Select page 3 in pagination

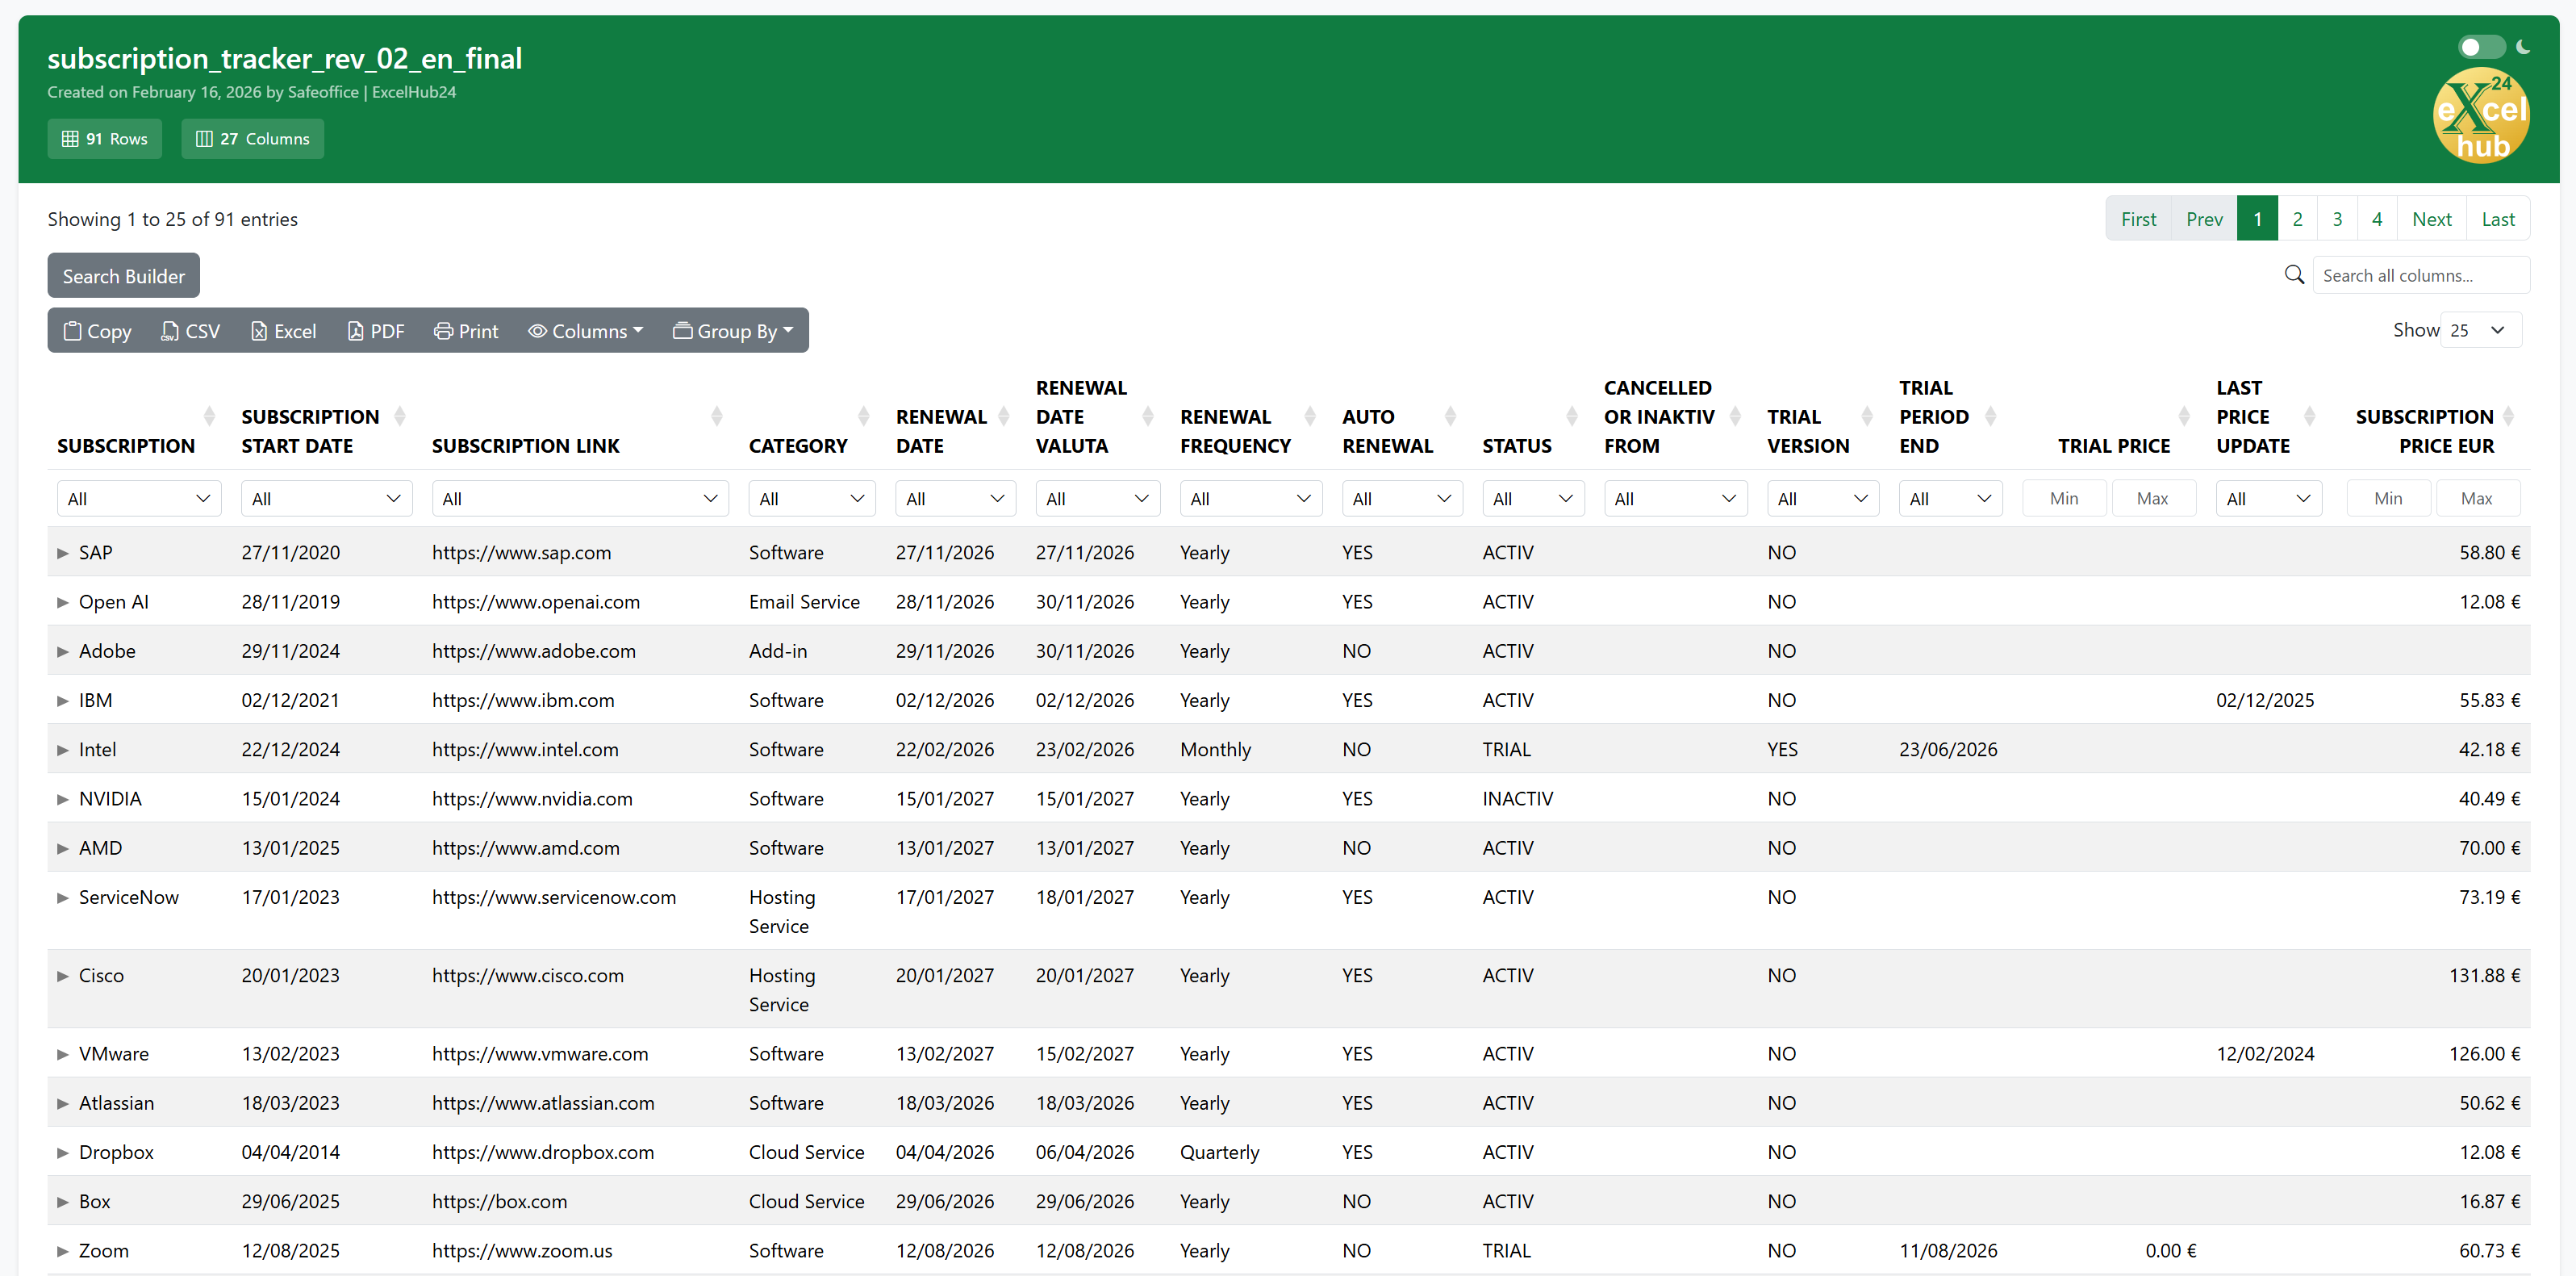[x=2337, y=218]
